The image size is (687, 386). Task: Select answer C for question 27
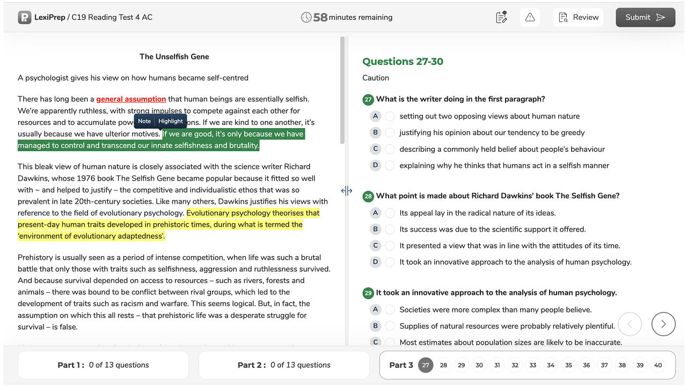point(390,149)
